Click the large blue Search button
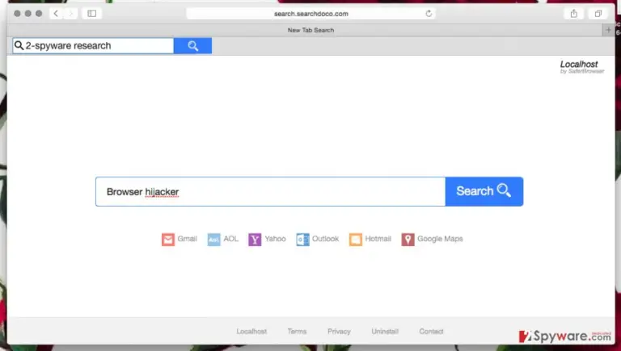Screen dimensions: 621x351 [x=484, y=191]
